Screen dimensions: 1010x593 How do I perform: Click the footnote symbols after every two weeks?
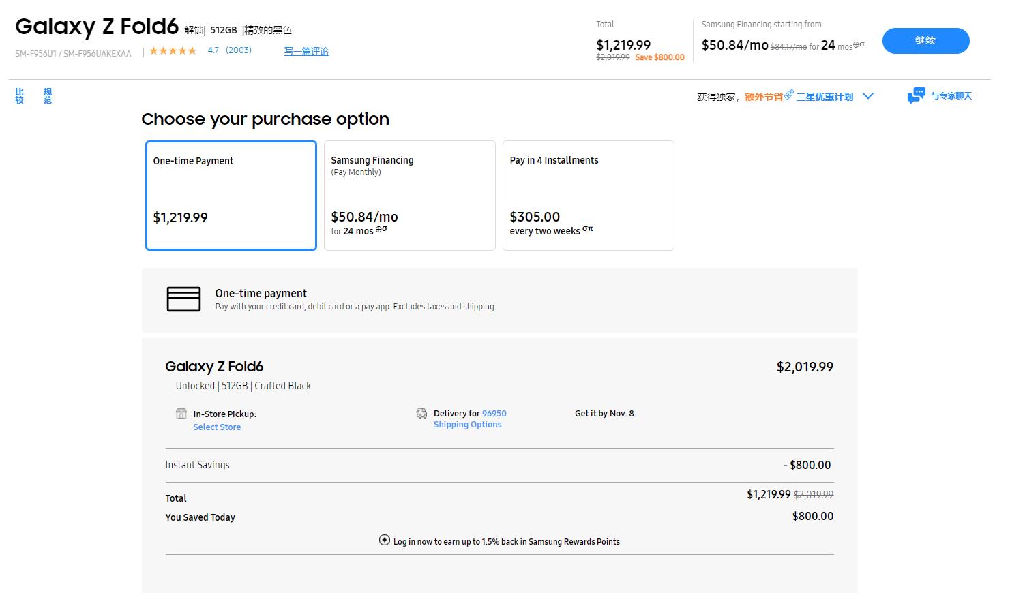[587, 228]
